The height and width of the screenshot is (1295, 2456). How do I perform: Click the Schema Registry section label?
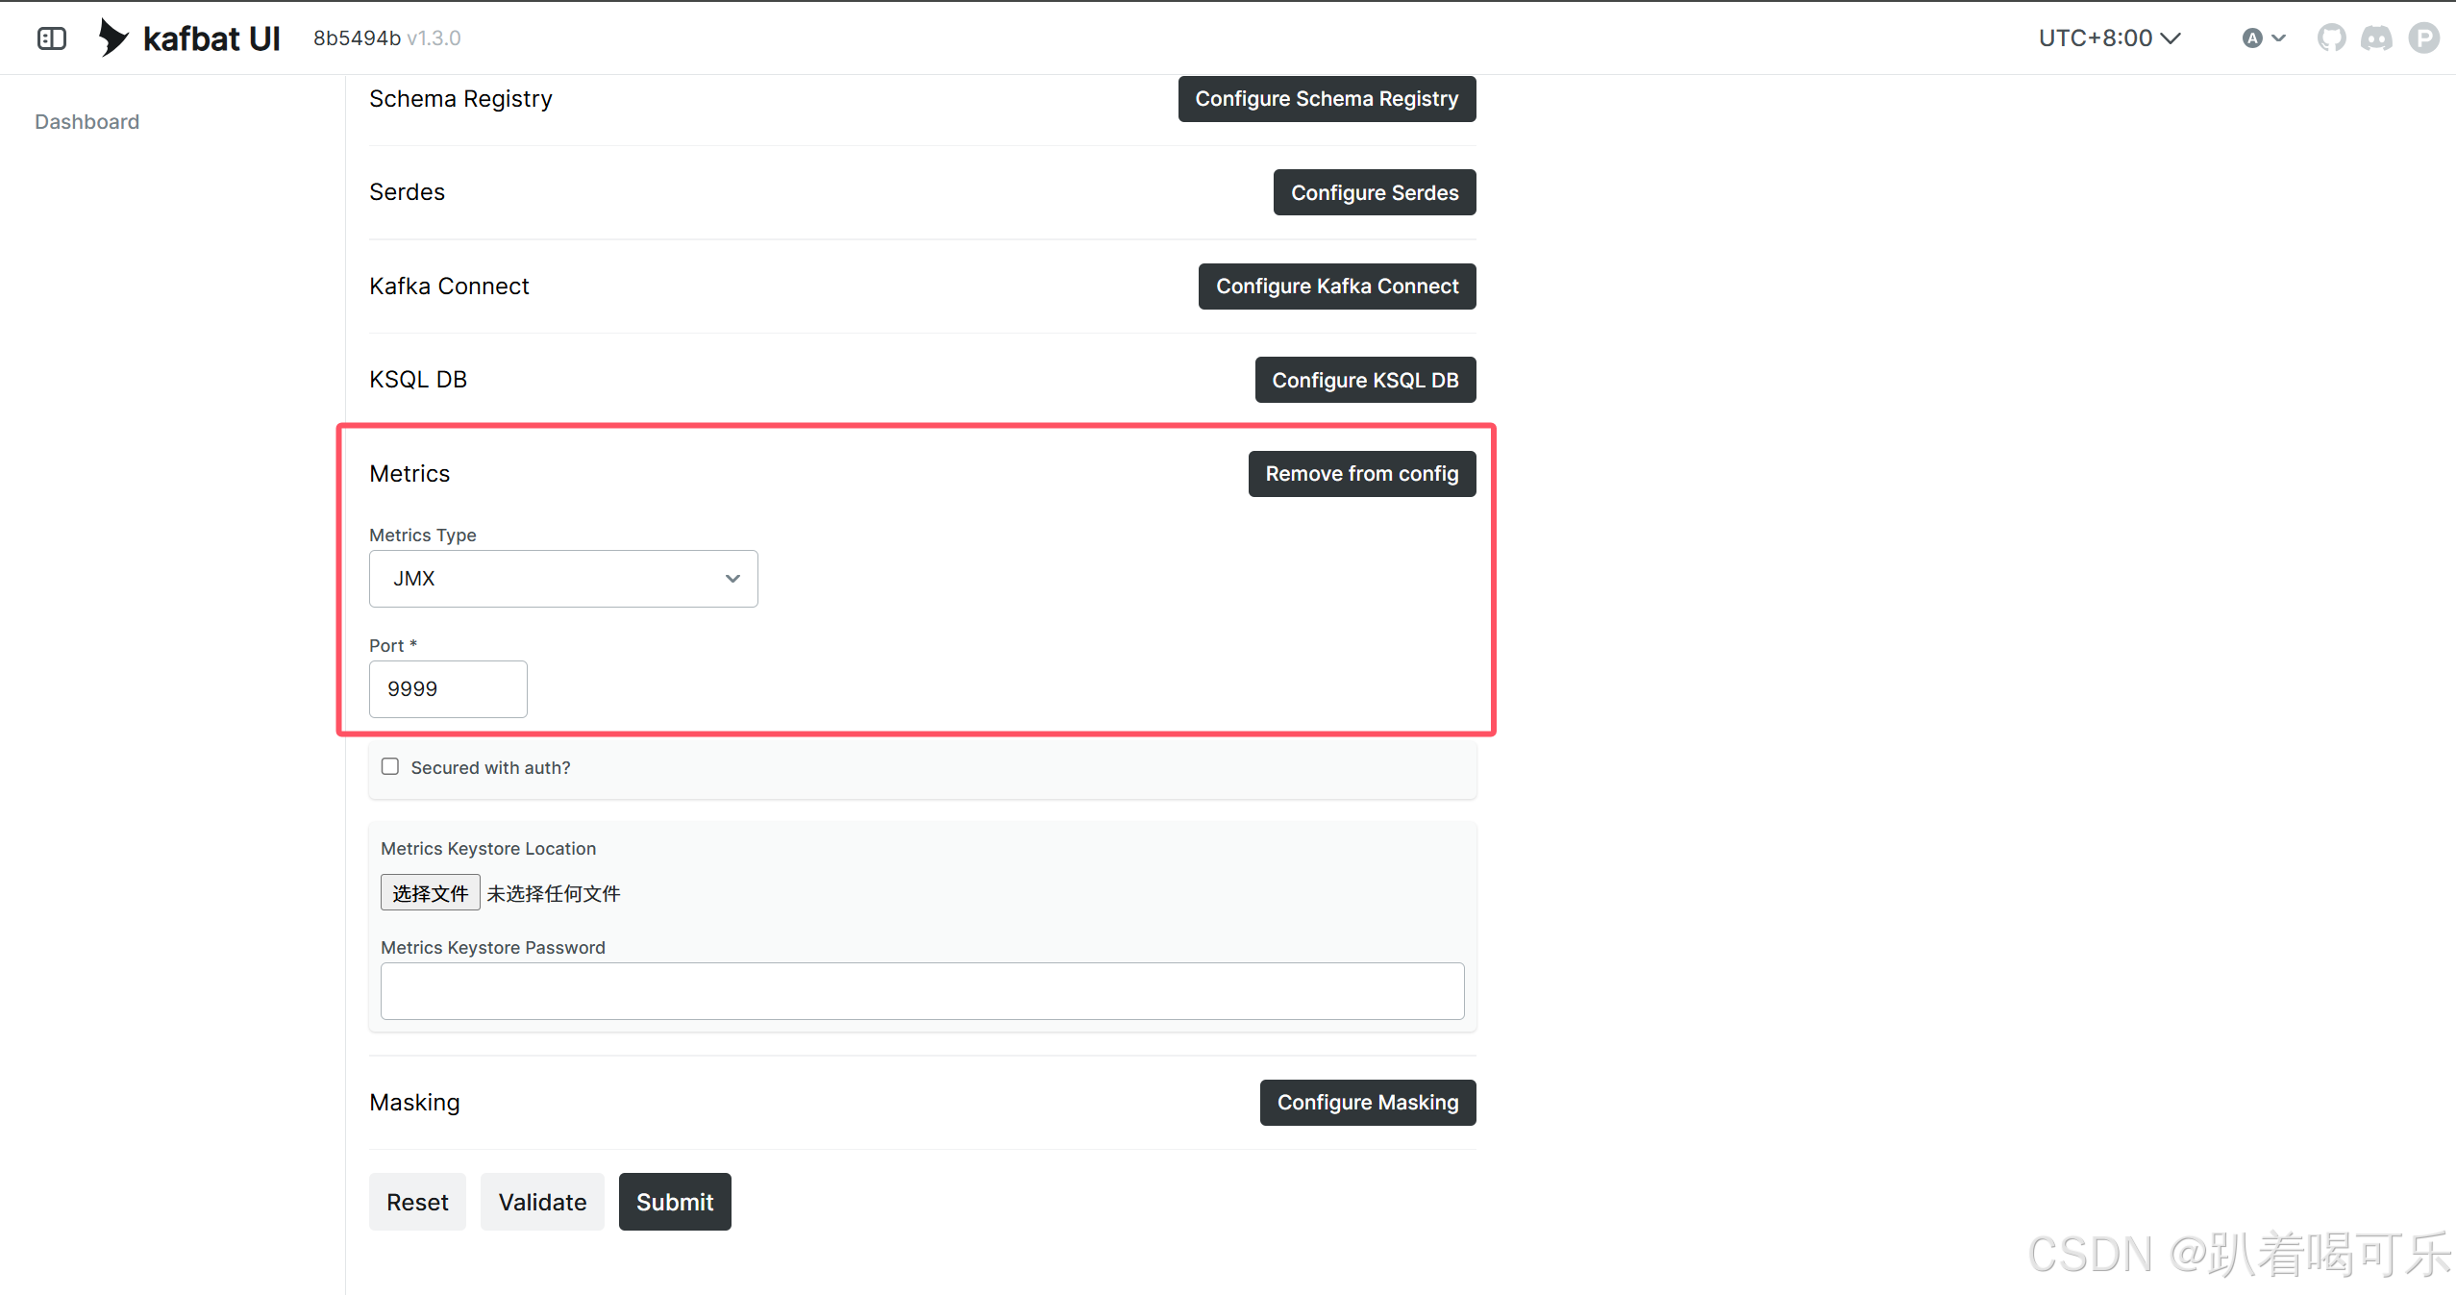(460, 99)
